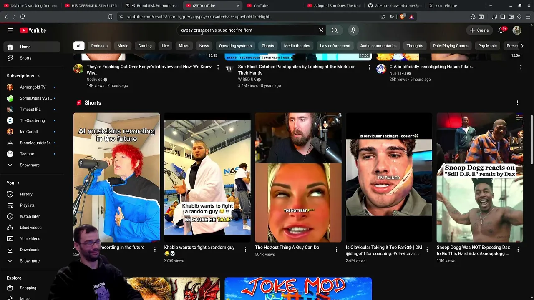Image resolution: width=534 pixels, height=300 pixels.
Task: Show more subscriptions in sidebar
Action: point(30,165)
